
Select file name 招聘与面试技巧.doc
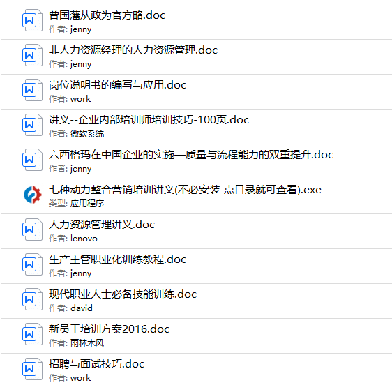click(96, 364)
